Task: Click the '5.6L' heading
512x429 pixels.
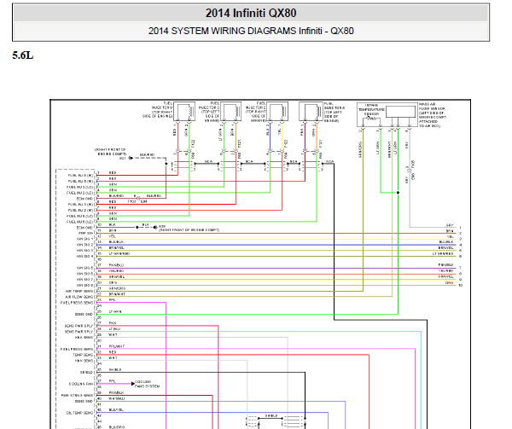Action: 23,55
